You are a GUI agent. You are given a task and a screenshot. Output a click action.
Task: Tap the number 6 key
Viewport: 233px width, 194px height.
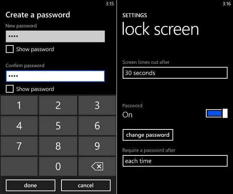97,126
